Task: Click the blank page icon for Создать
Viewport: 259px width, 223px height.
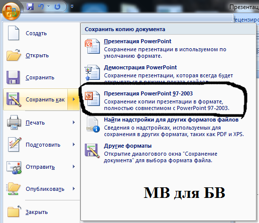Action: click(x=14, y=33)
